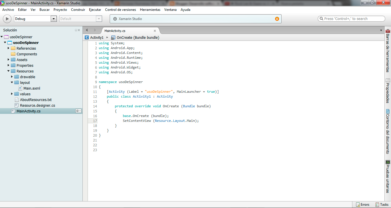The width and height of the screenshot is (391, 208).
Task: Open the Default device dropdown
Action: pyautogui.click(x=99, y=19)
